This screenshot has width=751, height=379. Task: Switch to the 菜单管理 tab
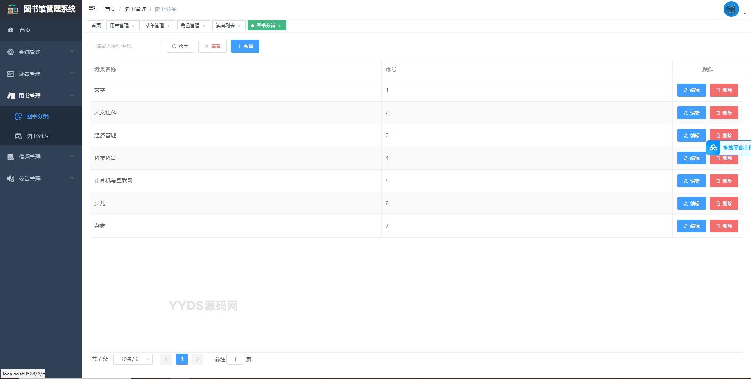[155, 26]
